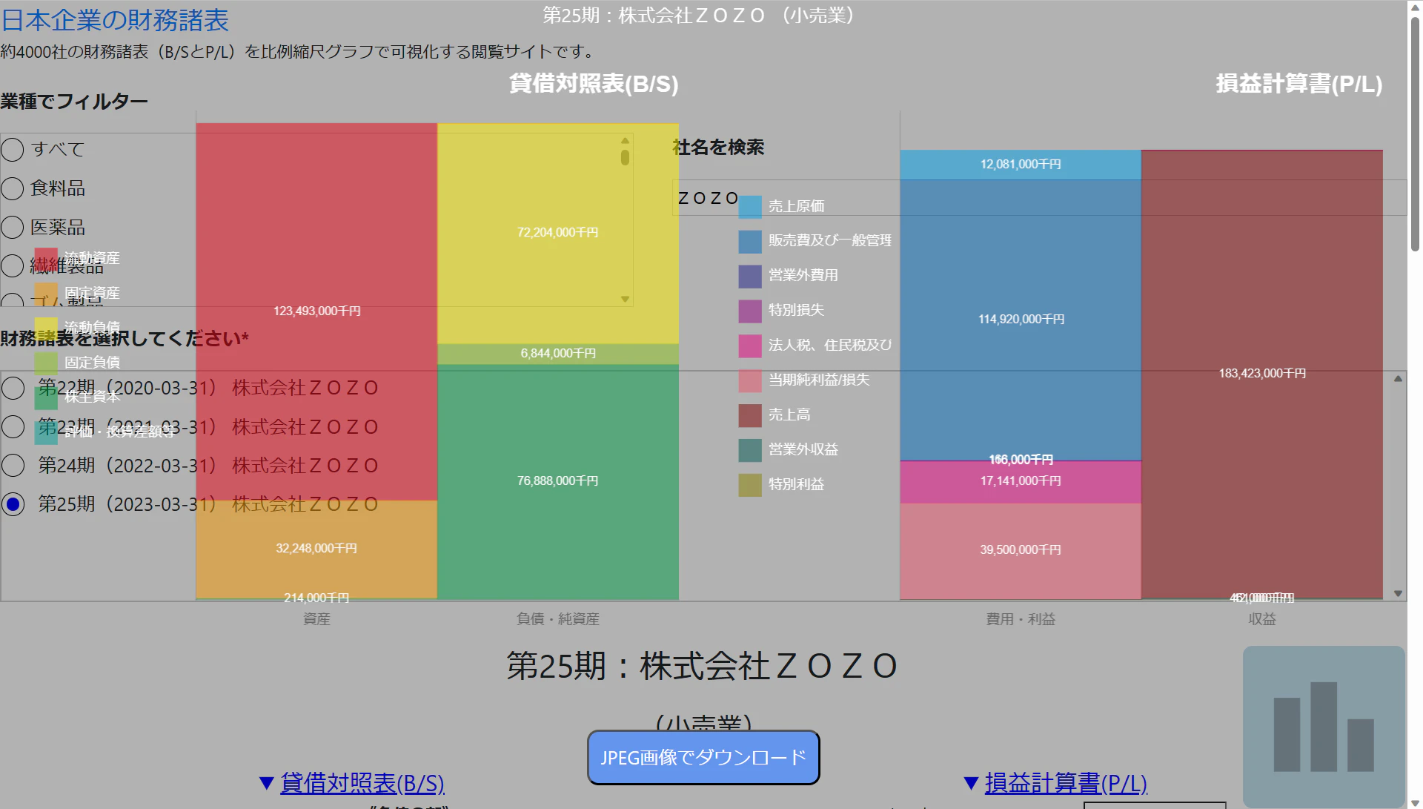The image size is (1423, 809).
Task: Click the 72,204,000千円 current liabilities bar value
Action: point(558,233)
